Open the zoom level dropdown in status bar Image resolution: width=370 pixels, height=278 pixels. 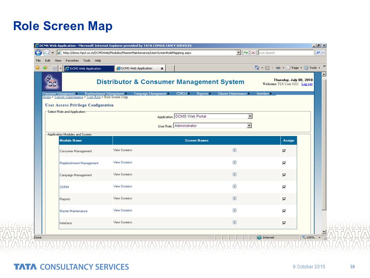pos(320,237)
